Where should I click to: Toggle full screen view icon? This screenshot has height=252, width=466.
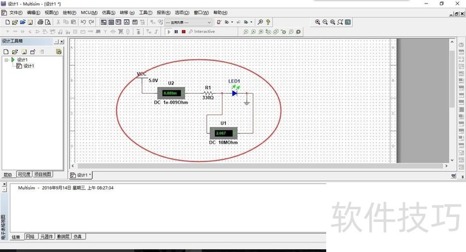[348, 22]
